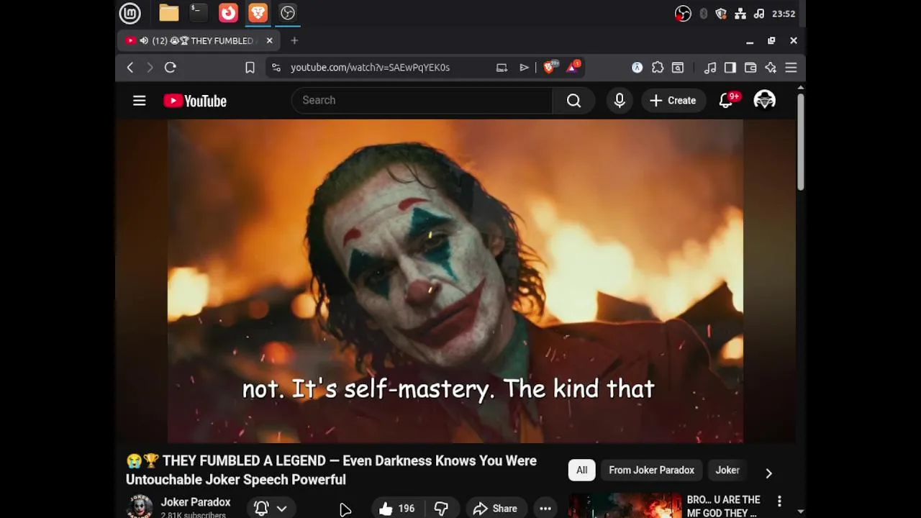The width and height of the screenshot is (921, 518).
Task: Go to YouTube home via logo
Action: click(x=195, y=101)
